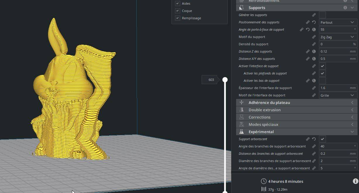
Task: Expand the Double extrusion section
Action: click(x=296, y=110)
